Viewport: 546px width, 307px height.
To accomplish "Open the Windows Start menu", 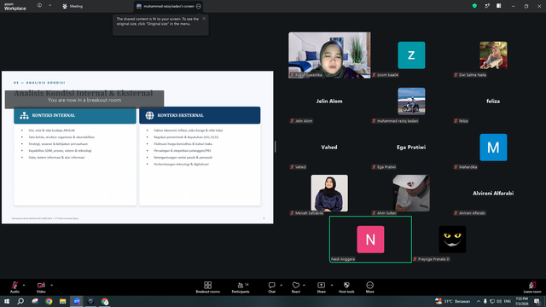I will [7, 301].
